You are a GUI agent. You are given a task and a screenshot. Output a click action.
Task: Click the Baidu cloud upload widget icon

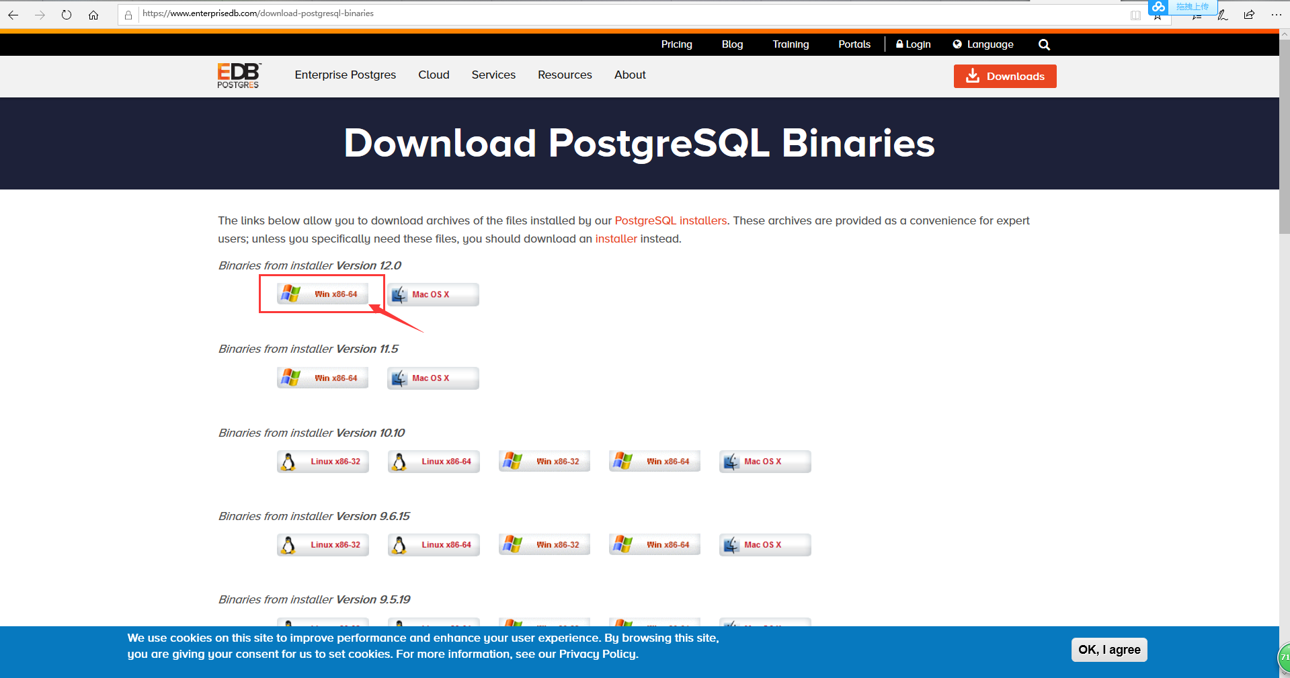coord(1158,7)
